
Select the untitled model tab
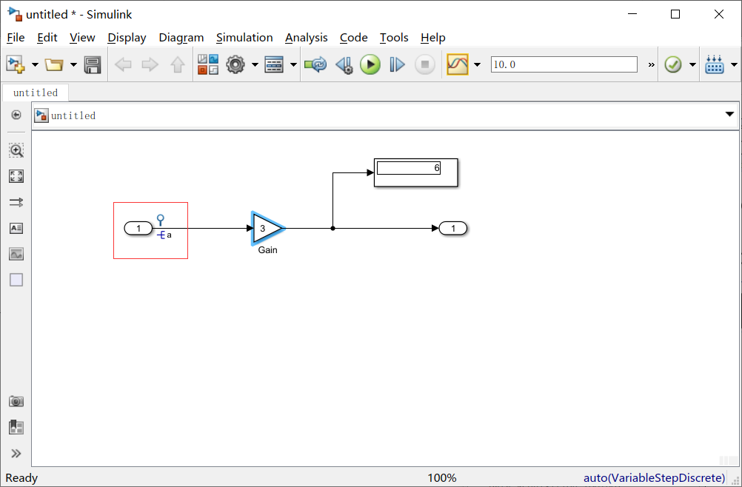tap(35, 93)
